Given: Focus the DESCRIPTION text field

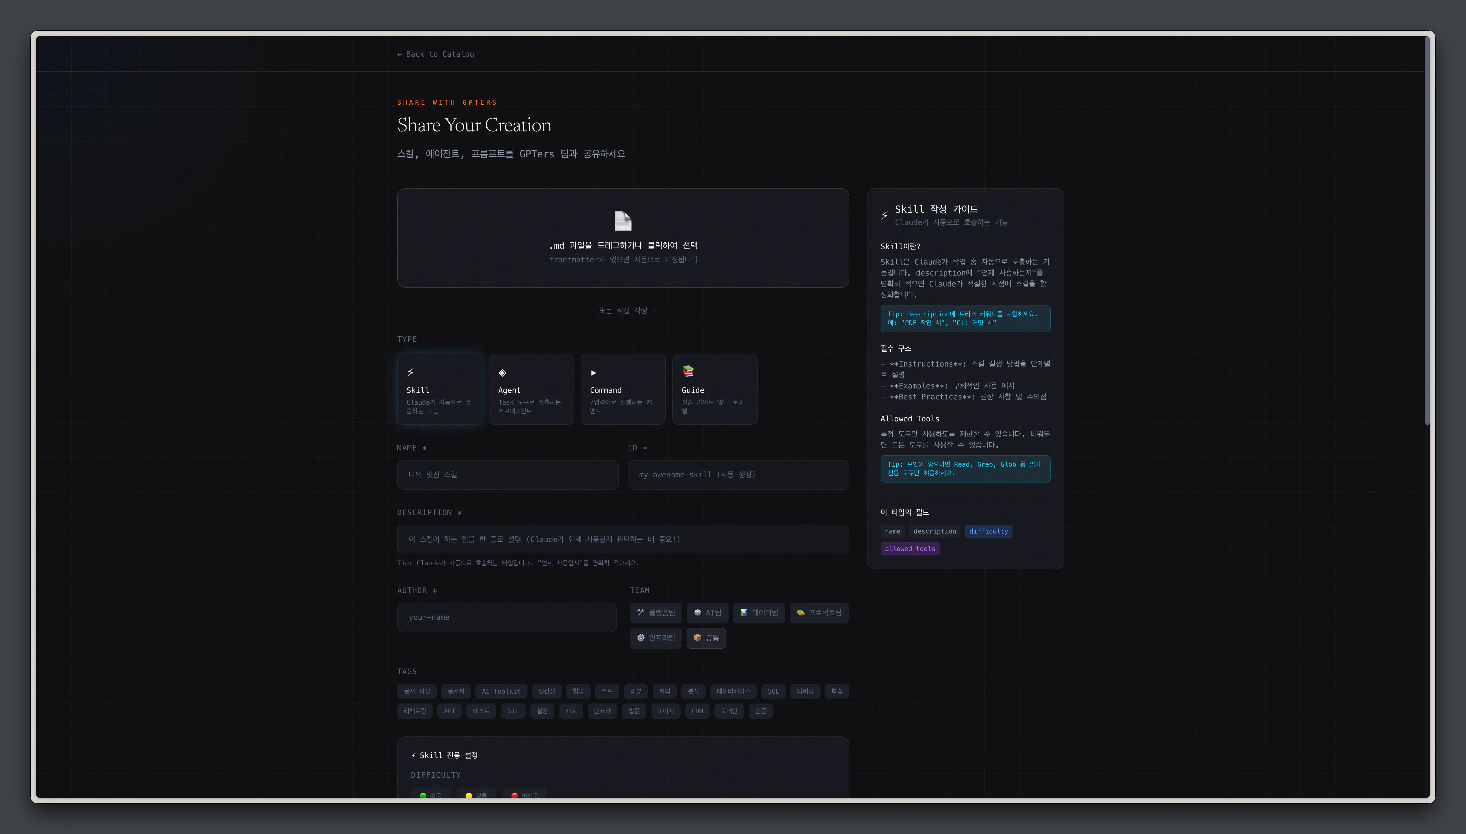Looking at the screenshot, I should tap(622, 540).
